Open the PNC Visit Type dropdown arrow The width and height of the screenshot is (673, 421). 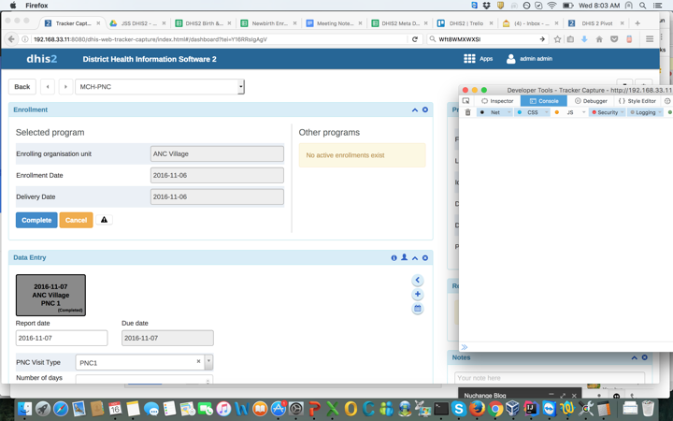pos(208,362)
